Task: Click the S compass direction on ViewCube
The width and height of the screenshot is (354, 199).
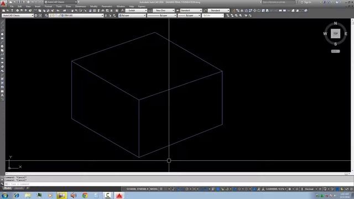Action: (336, 44)
